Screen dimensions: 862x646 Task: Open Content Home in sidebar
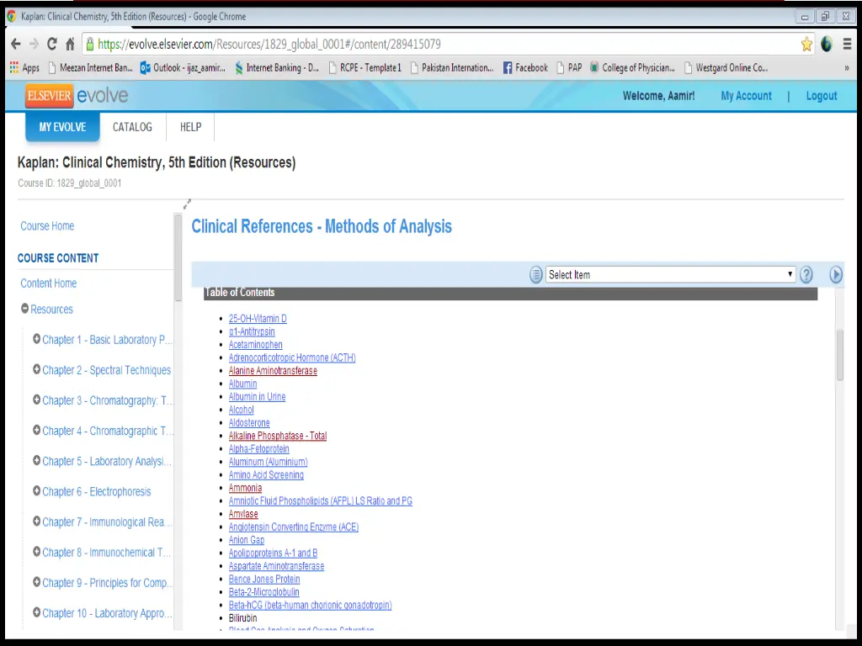[48, 283]
